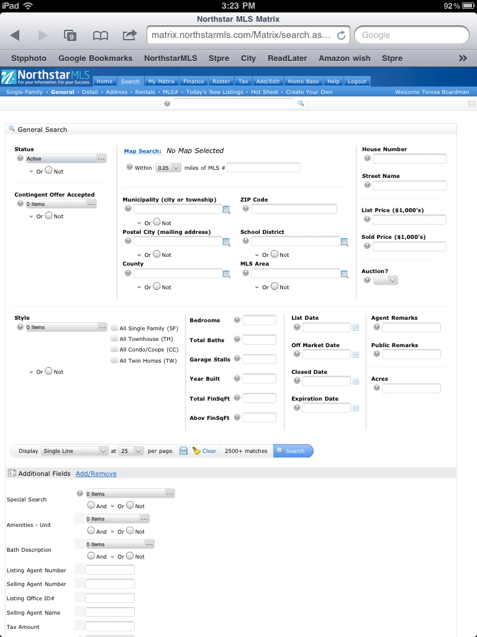Open School District lookup icon
Image resolution: width=477 pixels, height=637 pixels.
click(x=344, y=242)
